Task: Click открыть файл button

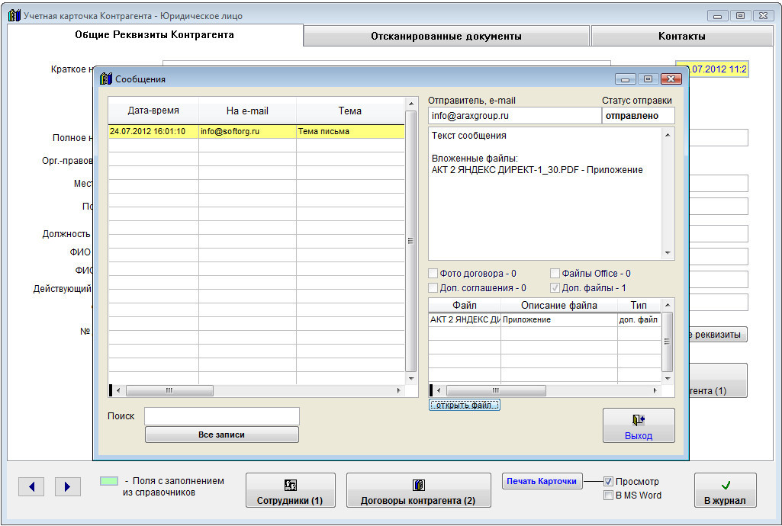Action: tap(465, 405)
